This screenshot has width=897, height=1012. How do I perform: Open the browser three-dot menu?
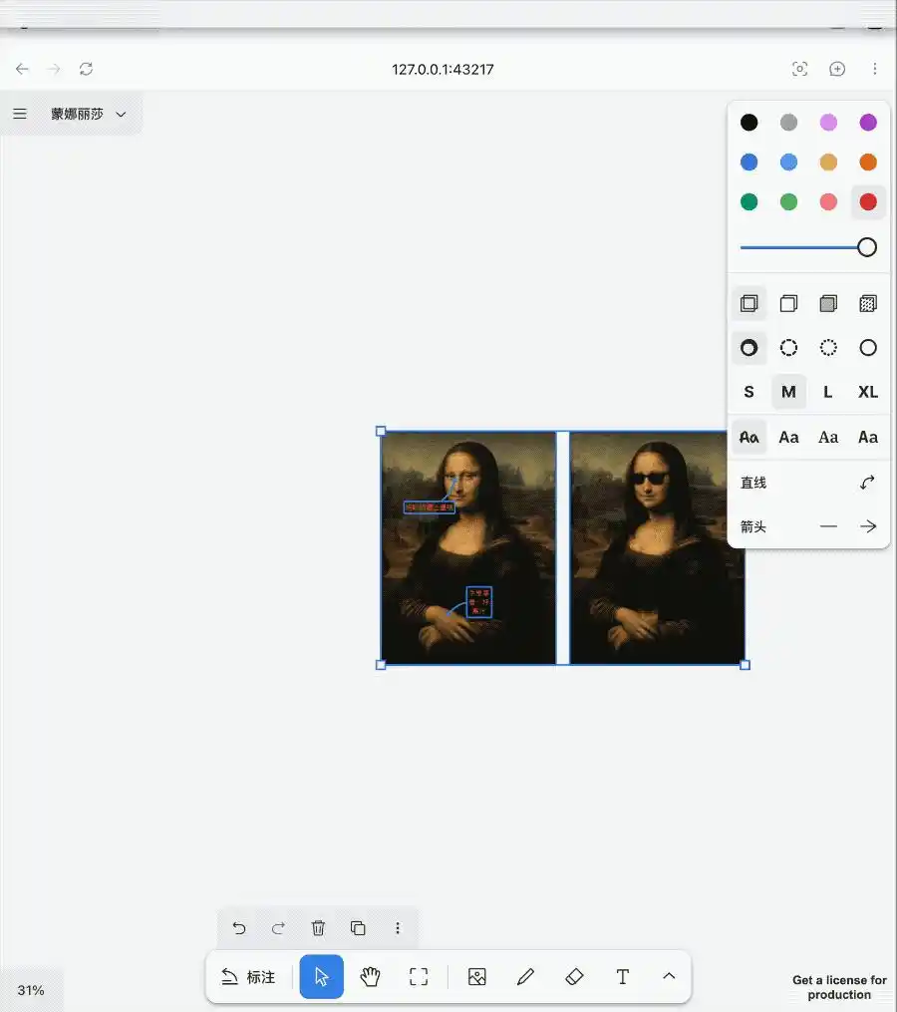874,69
